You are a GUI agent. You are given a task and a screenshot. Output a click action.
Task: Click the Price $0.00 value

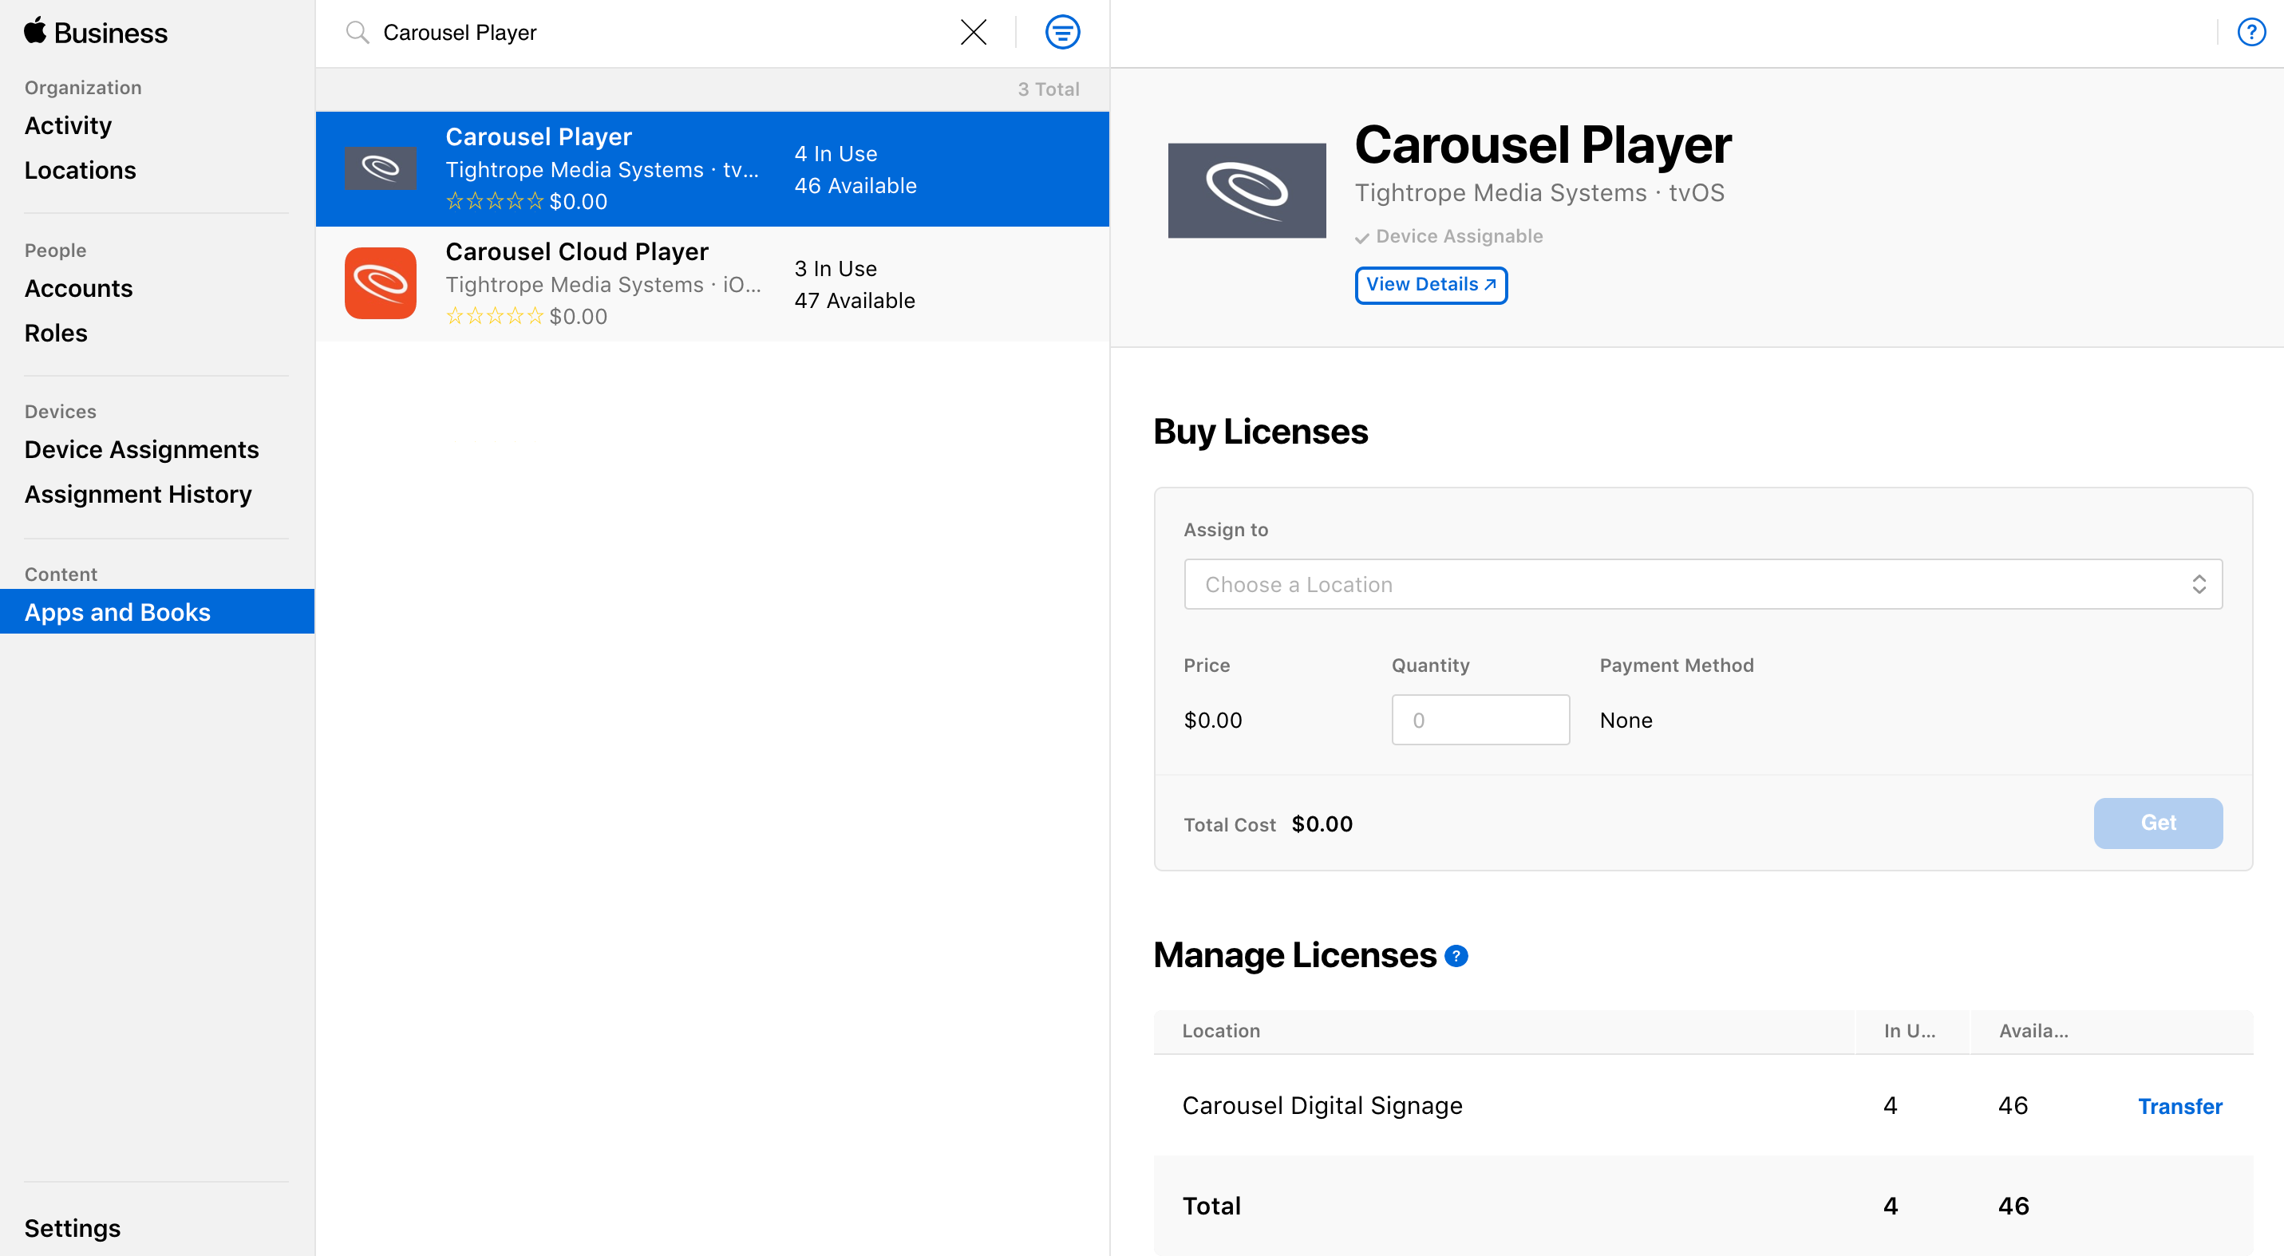pos(1212,720)
